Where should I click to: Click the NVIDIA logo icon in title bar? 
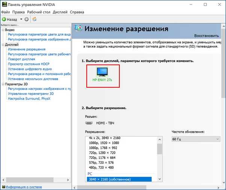[x=5, y=4]
